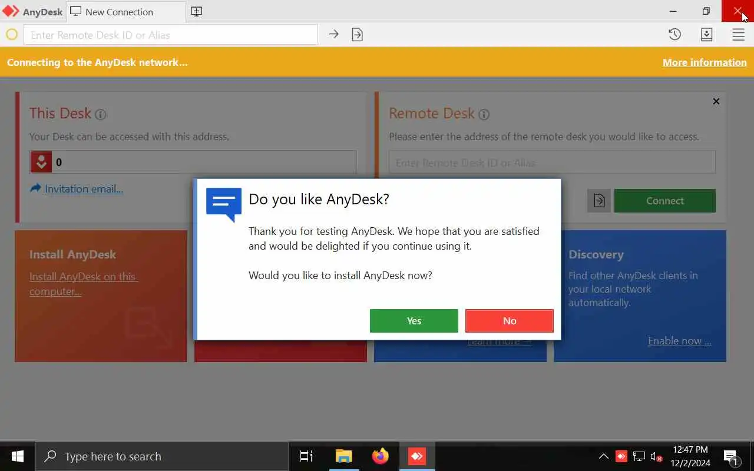The image size is (754, 471).
Task: Click the This Desk address field
Action: click(193, 162)
